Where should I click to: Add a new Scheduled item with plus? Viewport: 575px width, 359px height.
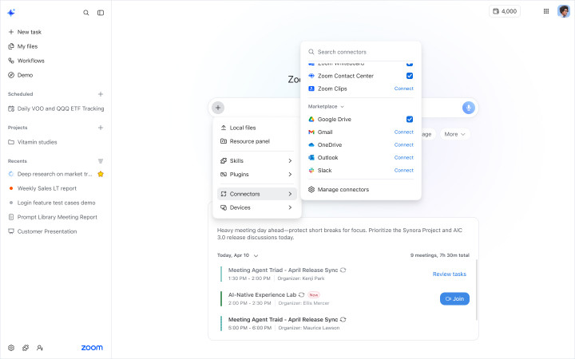(x=101, y=94)
